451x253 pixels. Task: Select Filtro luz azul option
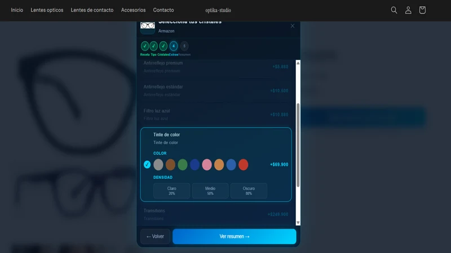tap(216, 115)
